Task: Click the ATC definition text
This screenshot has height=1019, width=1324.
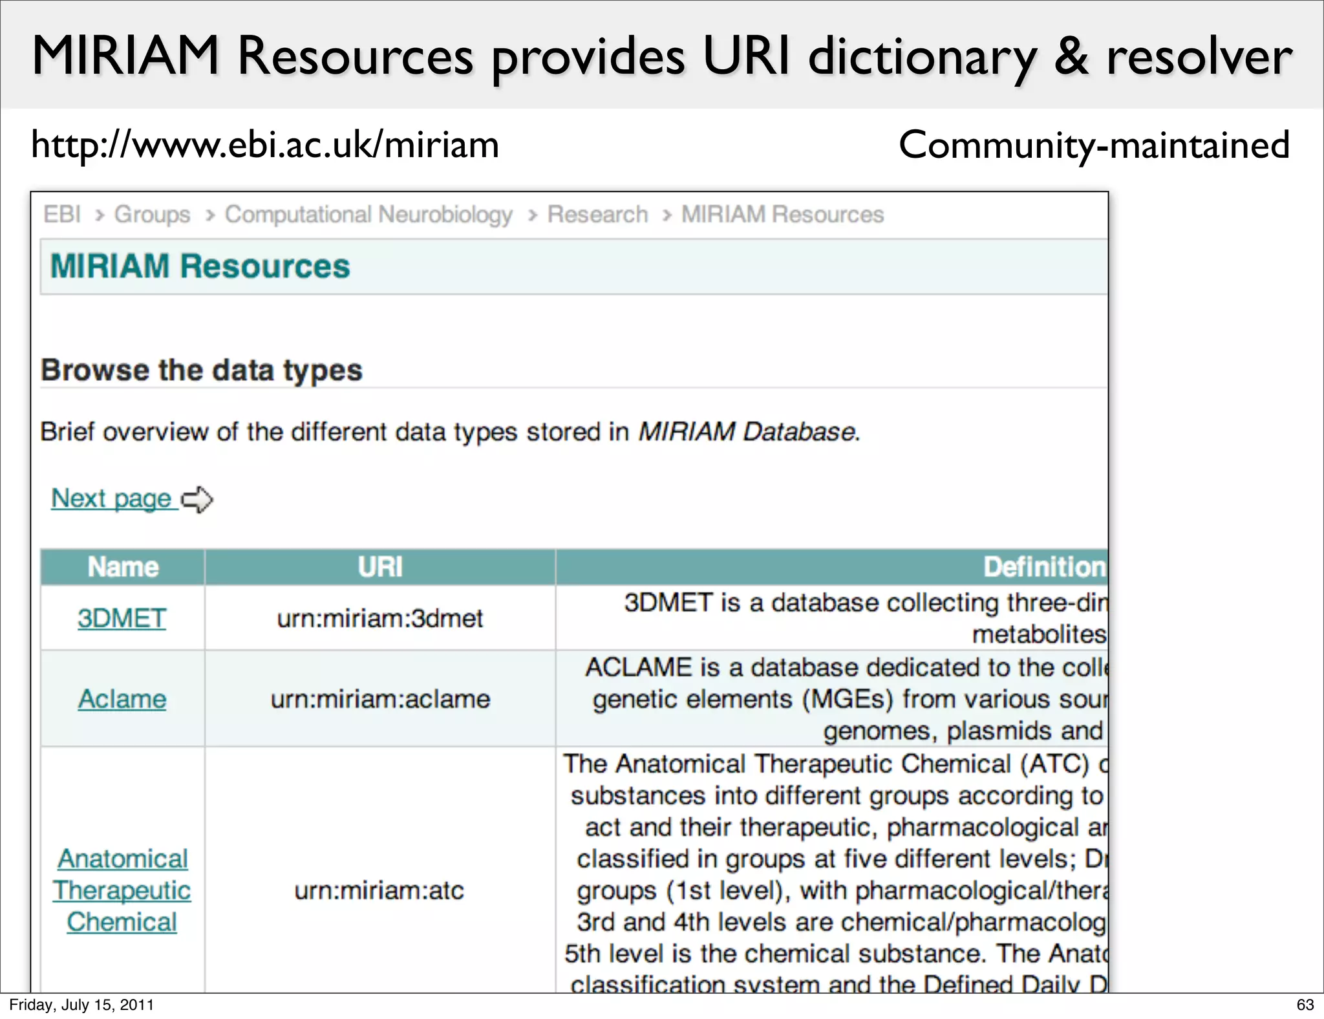Action: [x=835, y=872]
